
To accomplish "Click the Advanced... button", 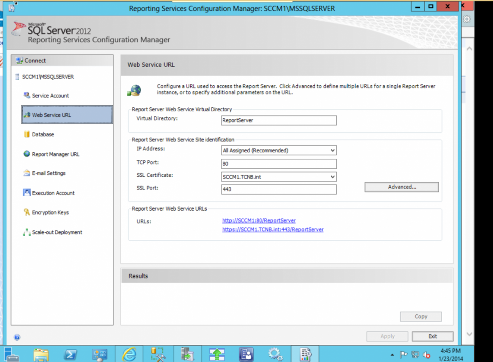I will pyautogui.click(x=401, y=187).
